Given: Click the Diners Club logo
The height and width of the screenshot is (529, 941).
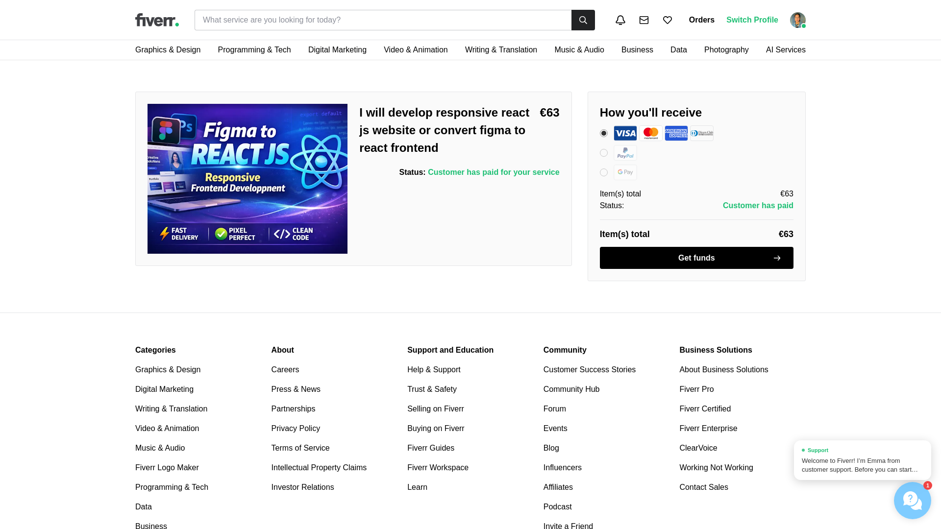Looking at the screenshot, I should click(x=701, y=133).
